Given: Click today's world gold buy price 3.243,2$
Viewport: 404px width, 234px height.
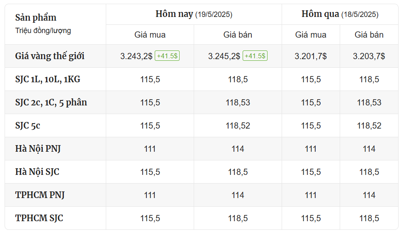Looking at the screenshot, I should (x=136, y=56).
